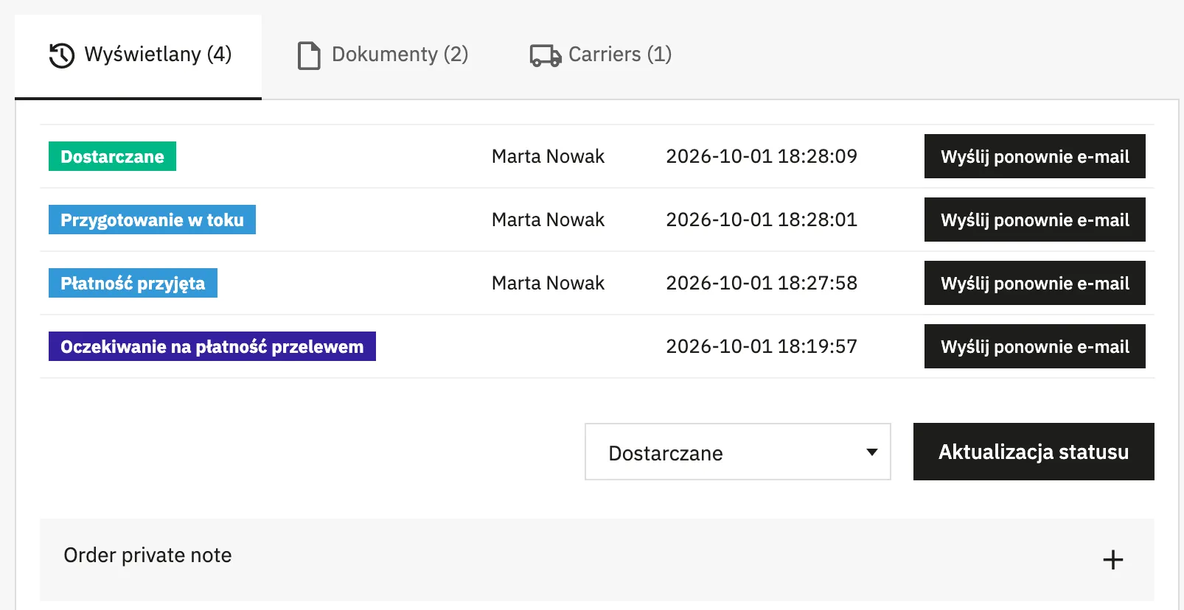Click the history clock icon on Wyświetlany tab
Image resolution: width=1184 pixels, height=610 pixels.
pyautogui.click(x=62, y=55)
